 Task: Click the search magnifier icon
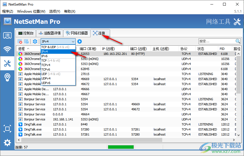pyautogui.click(x=238, y=41)
